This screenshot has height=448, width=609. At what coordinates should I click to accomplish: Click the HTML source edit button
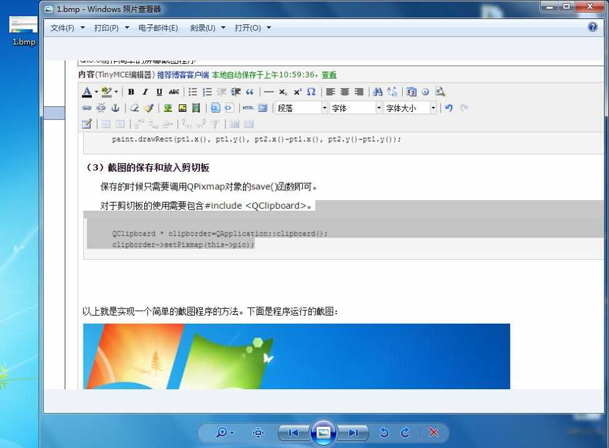(x=248, y=108)
